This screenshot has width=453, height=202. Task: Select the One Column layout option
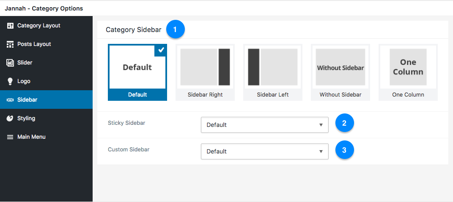[408, 73]
